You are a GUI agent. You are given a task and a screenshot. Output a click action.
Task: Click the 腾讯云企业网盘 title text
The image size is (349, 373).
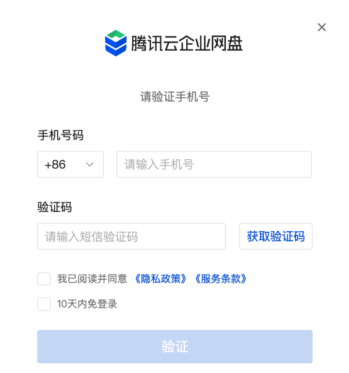coord(187,44)
